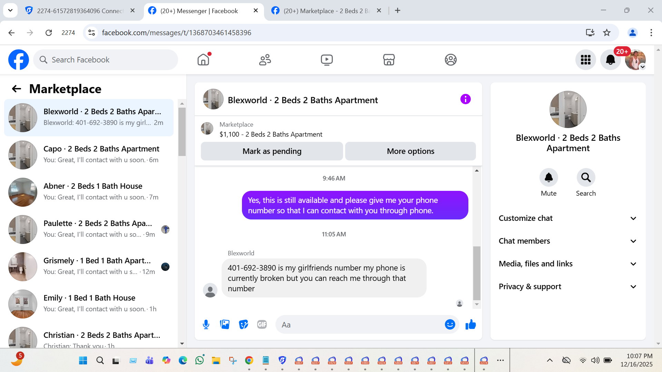Image resolution: width=662 pixels, height=372 pixels.
Task: Search in conversation via magnifier icon
Action: [x=586, y=177]
